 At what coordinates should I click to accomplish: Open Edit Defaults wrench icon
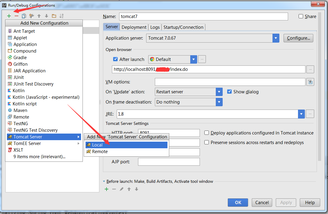click(x=32, y=16)
